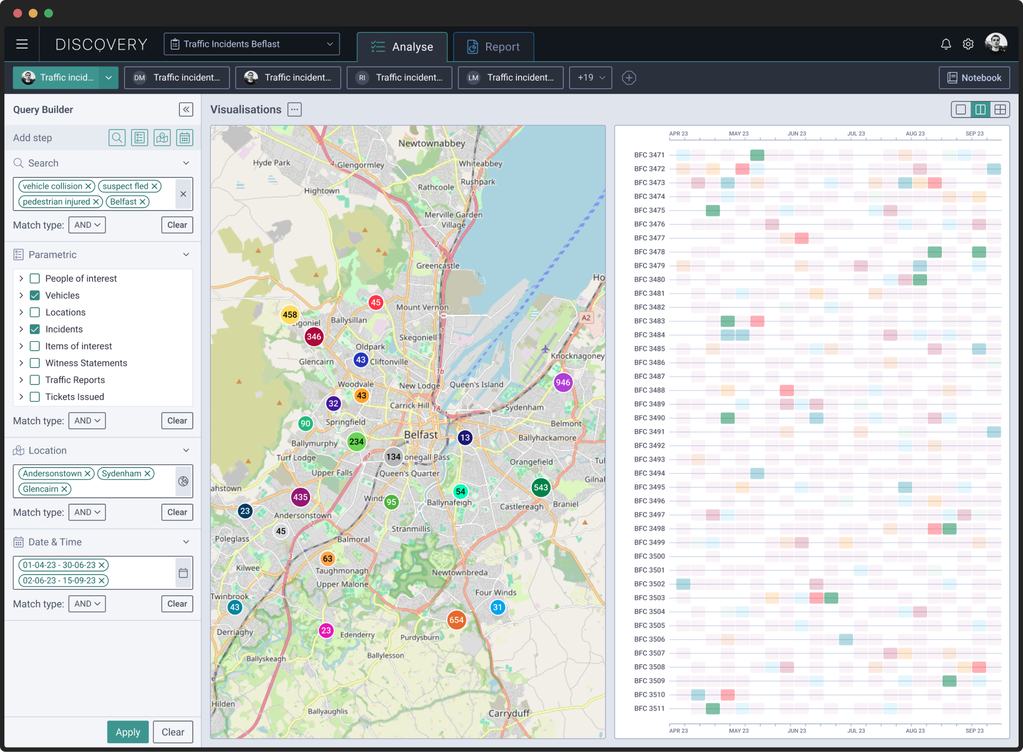The height and width of the screenshot is (752, 1023).
Task: Add a search step icon
Action: (x=117, y=138)
